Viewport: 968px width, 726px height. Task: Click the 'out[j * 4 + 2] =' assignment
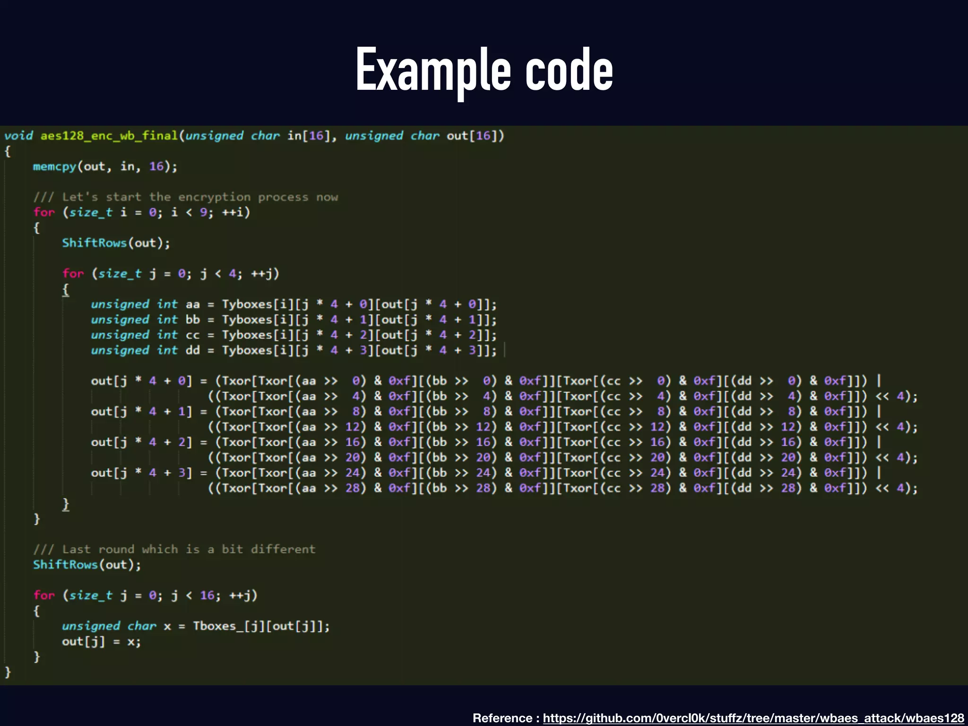click(x=149, y=442)
